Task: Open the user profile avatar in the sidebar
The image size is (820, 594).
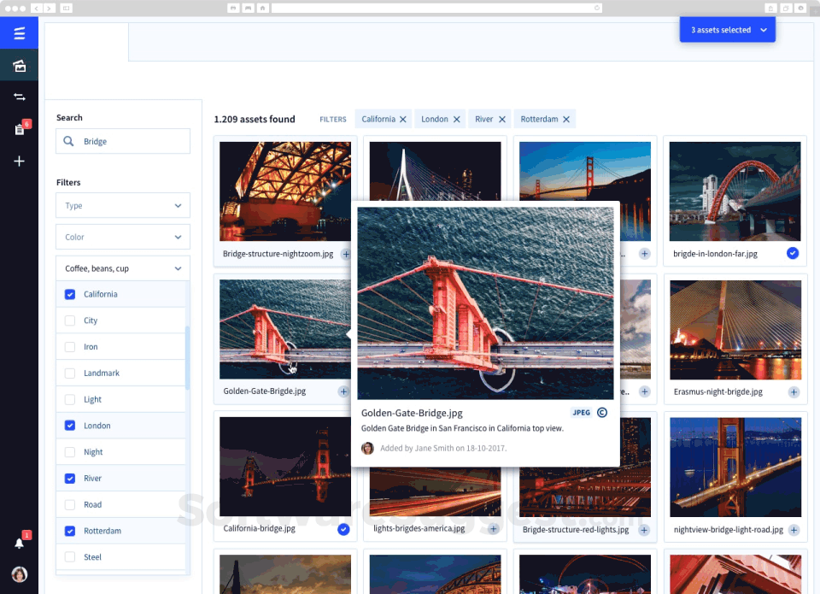Action: (19, 573)
